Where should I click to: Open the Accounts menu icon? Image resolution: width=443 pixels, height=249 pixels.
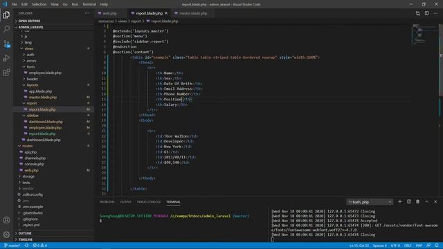6,220
